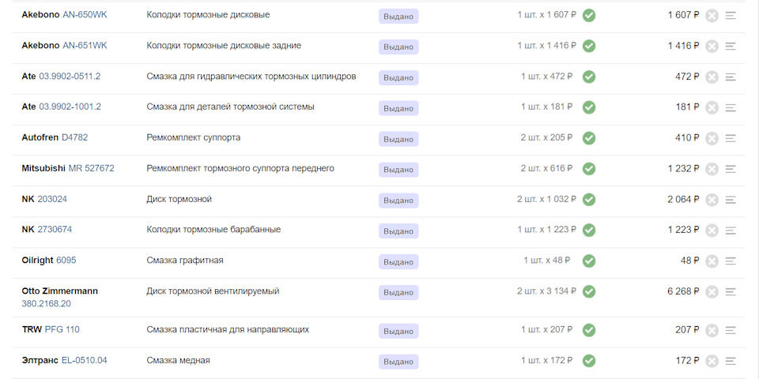Remove Akebono AN-650WK via grey cross icon
759x379 pixels.
tap(712, 16)
